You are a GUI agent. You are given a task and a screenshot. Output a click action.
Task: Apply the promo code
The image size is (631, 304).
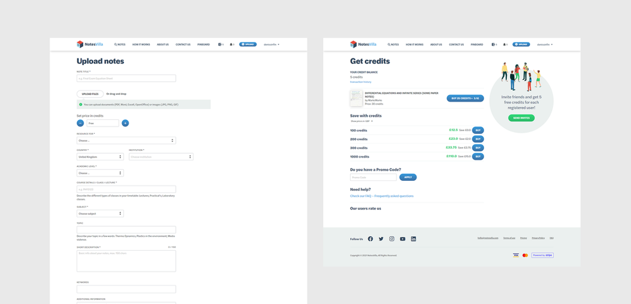tap(408, 177)
